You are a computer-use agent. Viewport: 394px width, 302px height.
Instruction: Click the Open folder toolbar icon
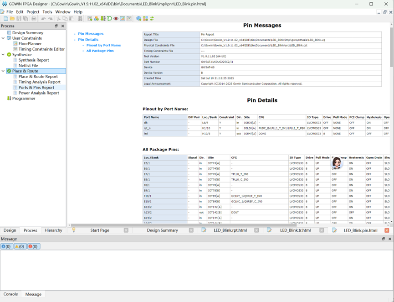click(12, 19)
